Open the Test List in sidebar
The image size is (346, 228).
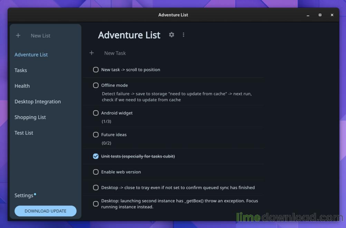tap(24, 133)
